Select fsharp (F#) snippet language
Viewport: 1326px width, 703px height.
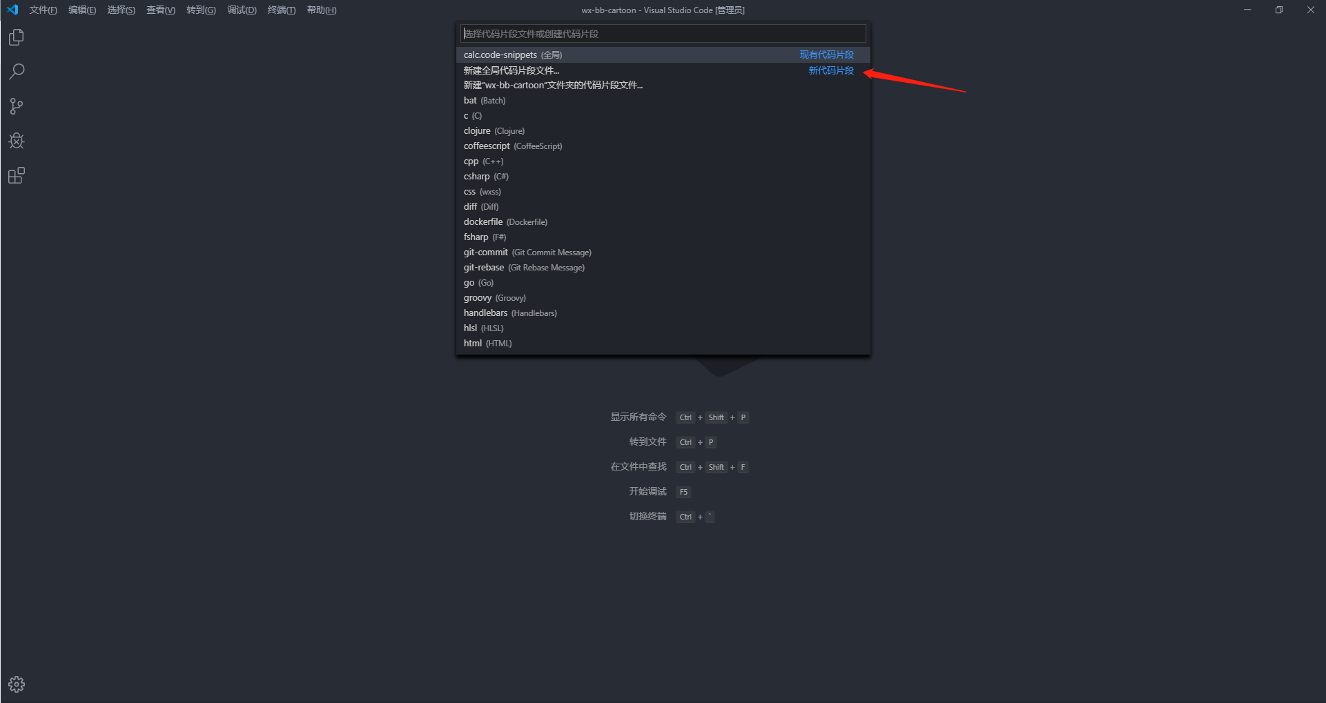tap(663, 237)
